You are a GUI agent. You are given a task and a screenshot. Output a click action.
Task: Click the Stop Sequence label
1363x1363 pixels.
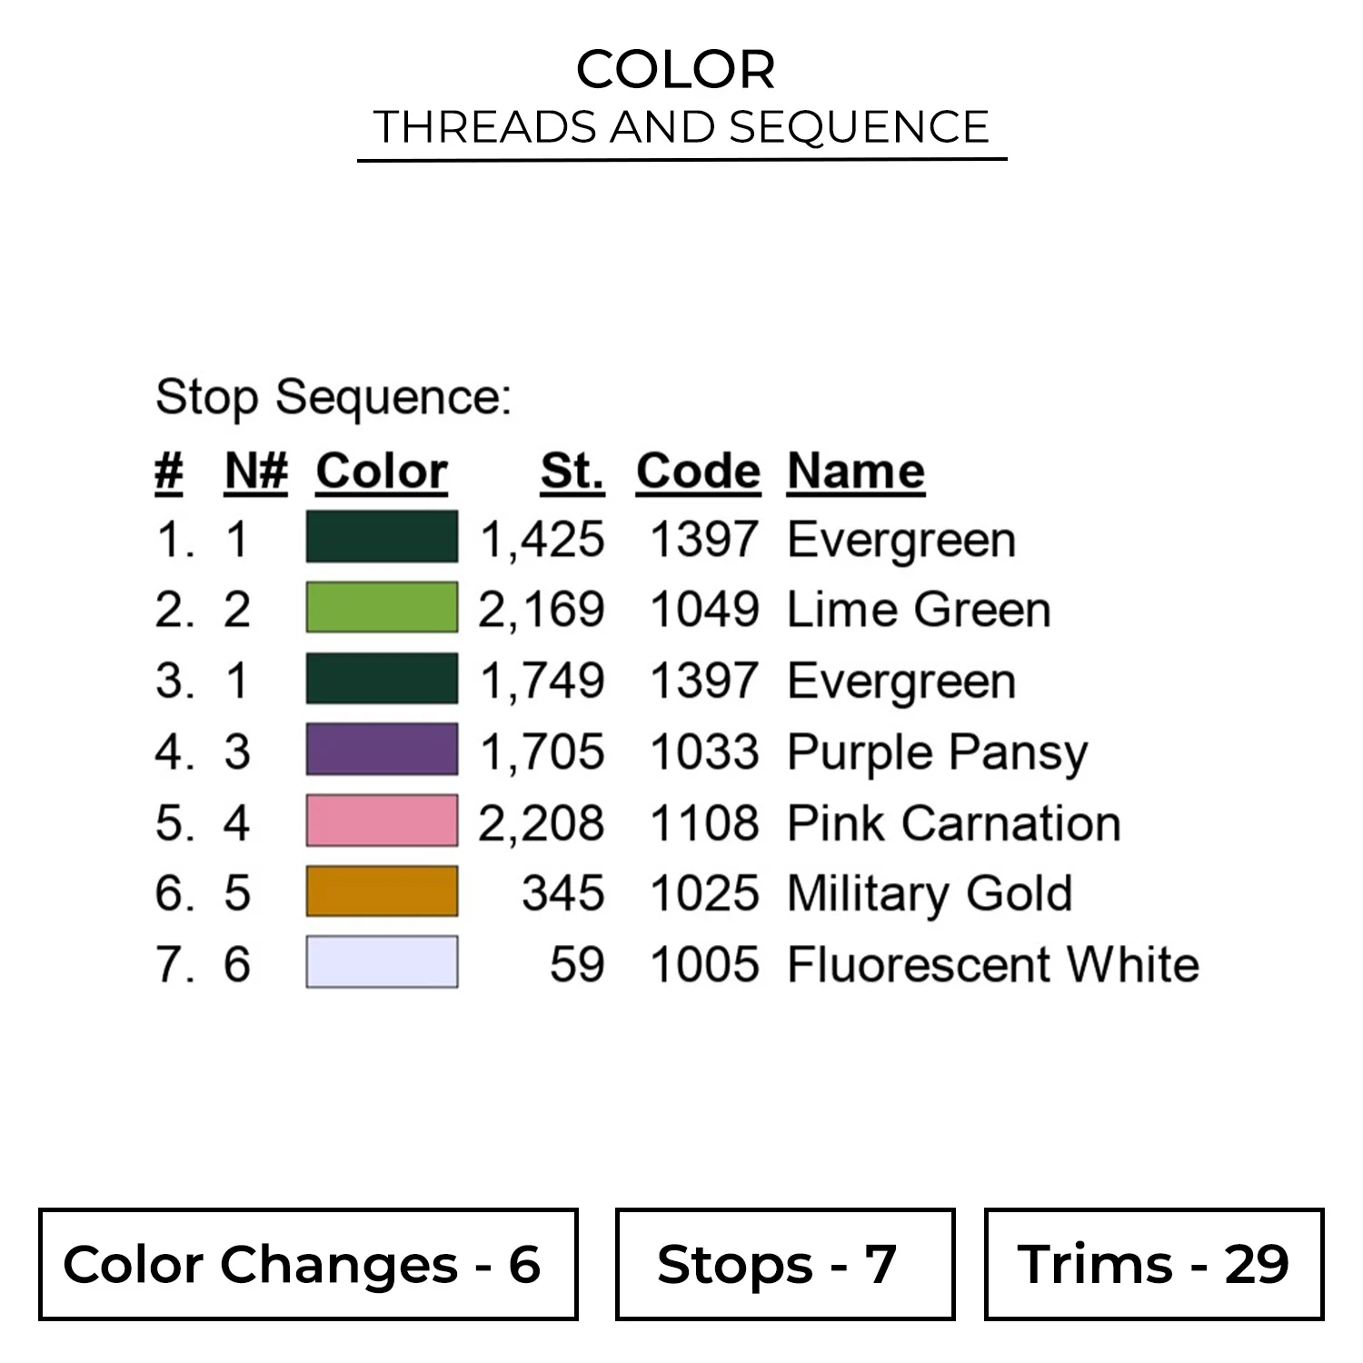(333, 397)
